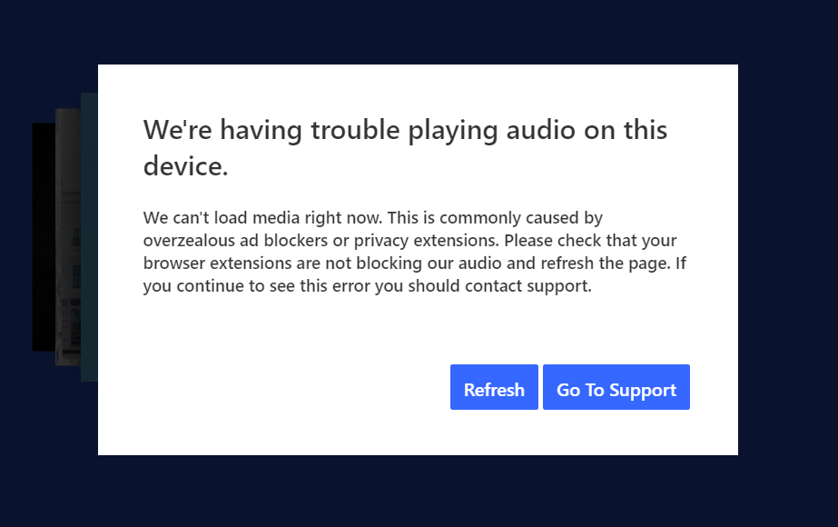
Task: Click the dark navy backdrop right of dialog
Action: point(787,263)
